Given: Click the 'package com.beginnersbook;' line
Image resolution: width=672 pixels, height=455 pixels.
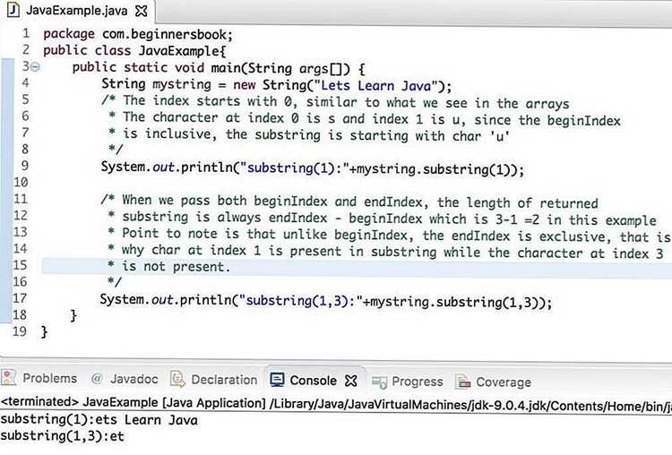Looking at the screenshot, I should pyautogui.click(x=138, y=34).
